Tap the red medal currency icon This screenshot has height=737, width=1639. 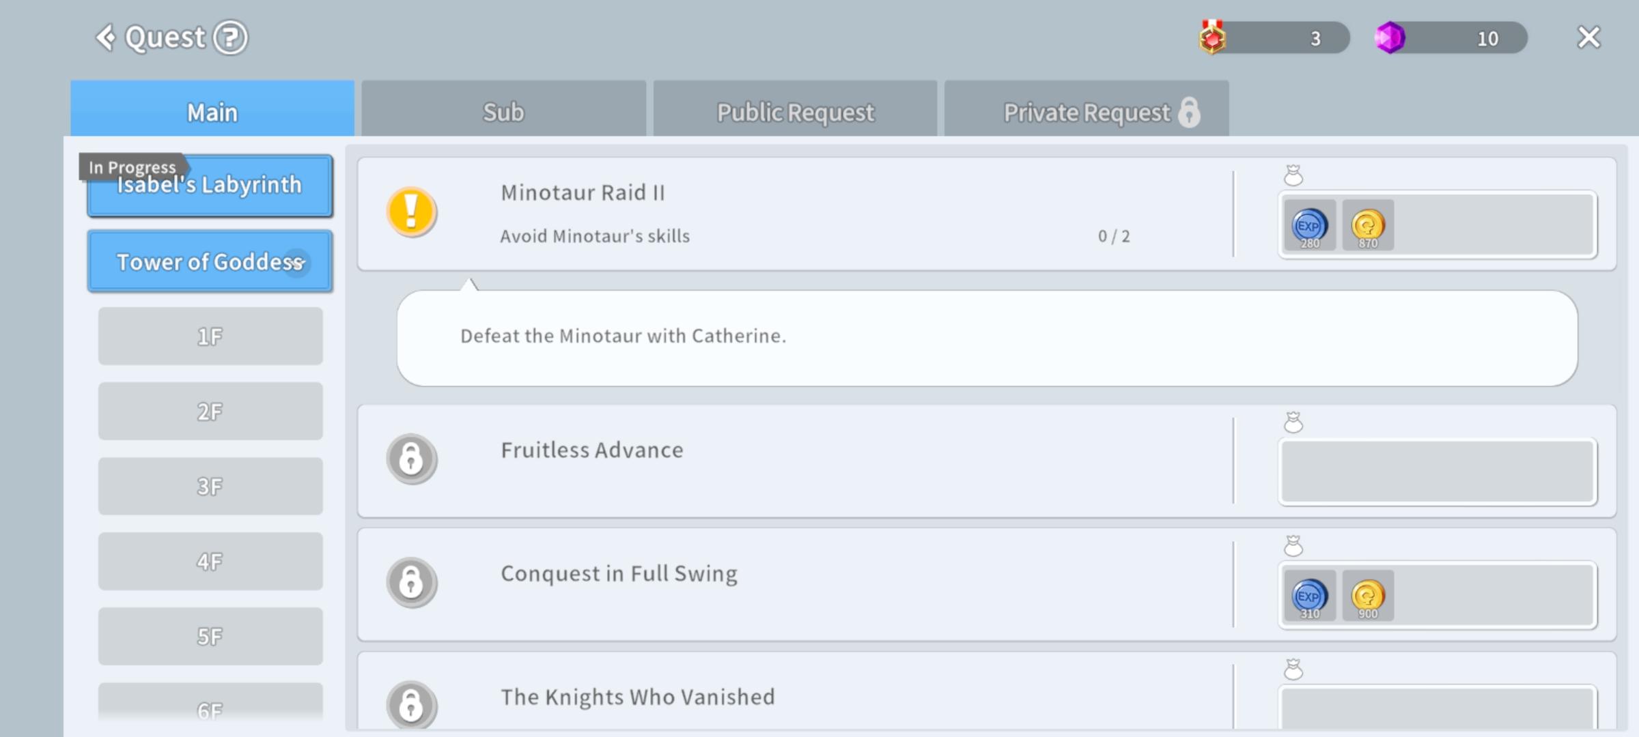point(1212,38)
